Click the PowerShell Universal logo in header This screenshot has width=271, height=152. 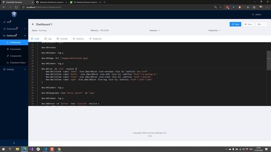[14, 14]
